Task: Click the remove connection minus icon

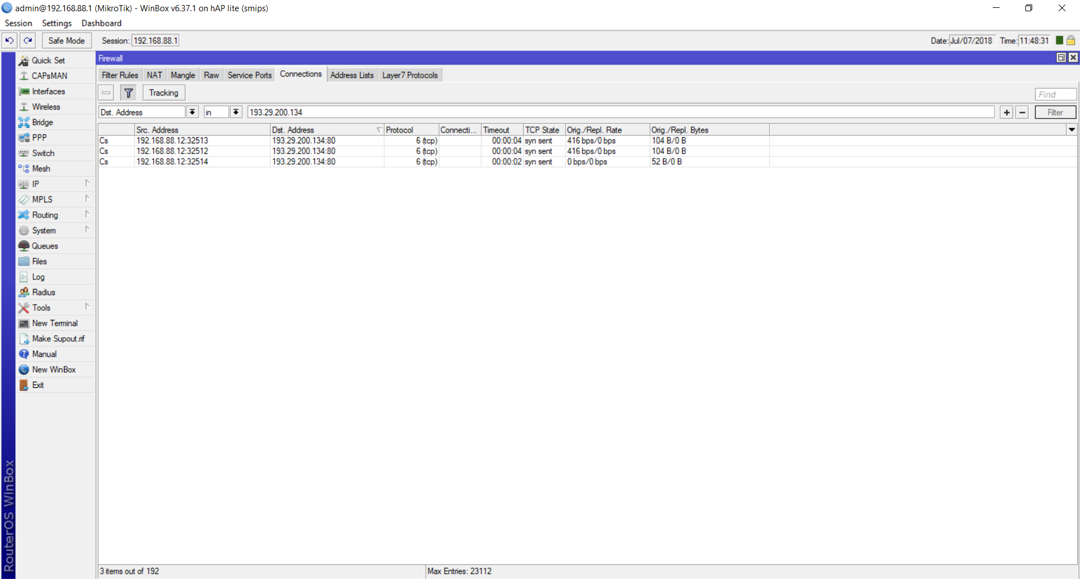Action: click(x=106, y=93)
